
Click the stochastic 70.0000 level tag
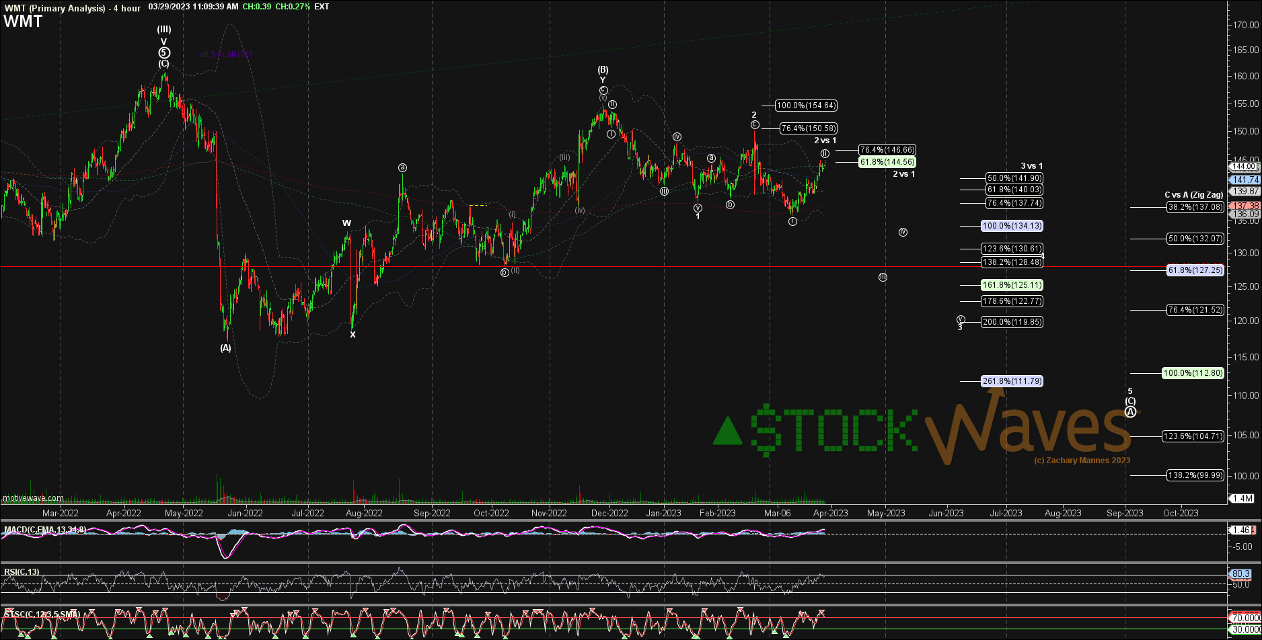pos(1245,618)
